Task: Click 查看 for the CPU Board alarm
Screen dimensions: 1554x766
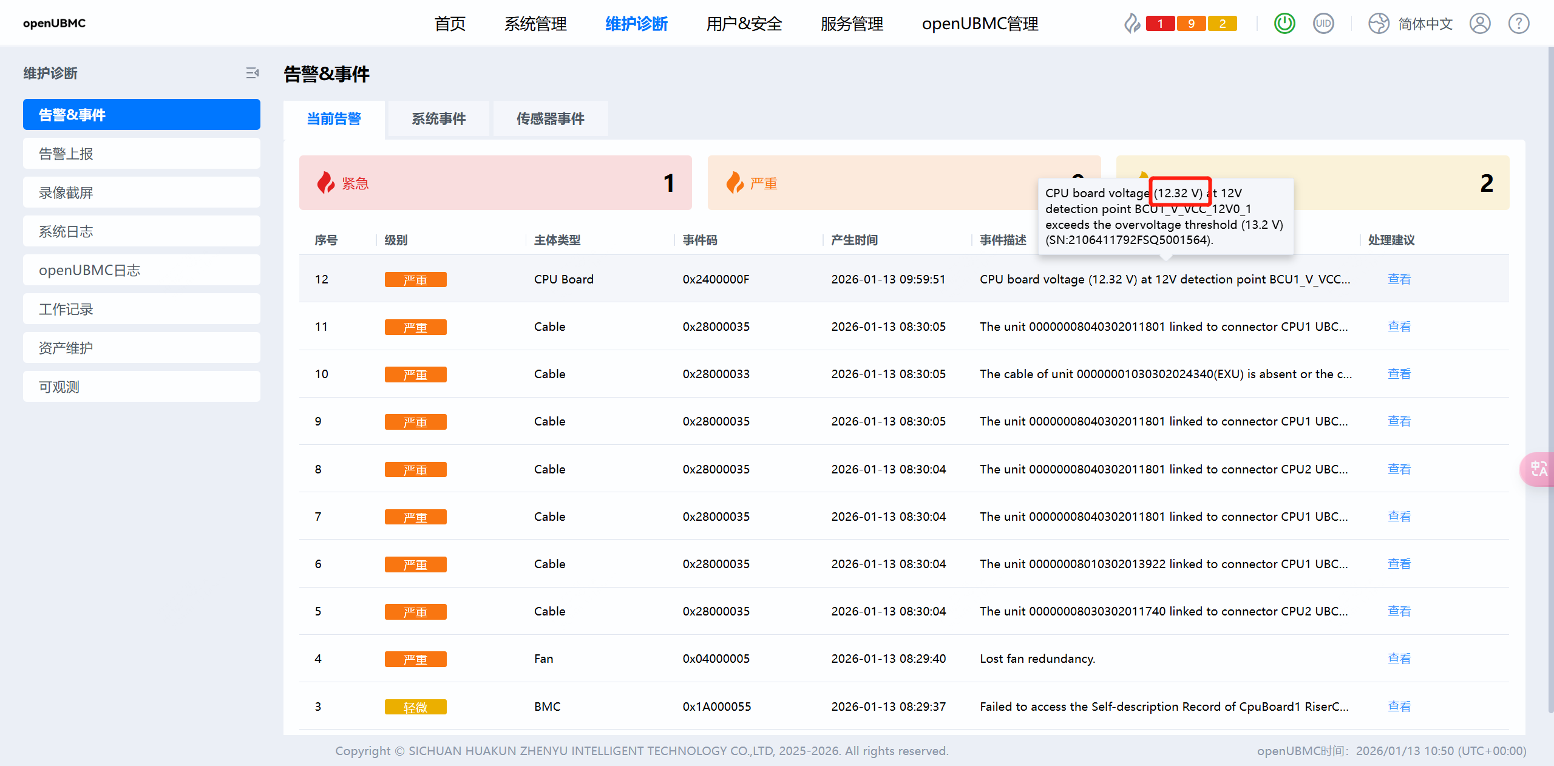Action: click(1399, 279)
